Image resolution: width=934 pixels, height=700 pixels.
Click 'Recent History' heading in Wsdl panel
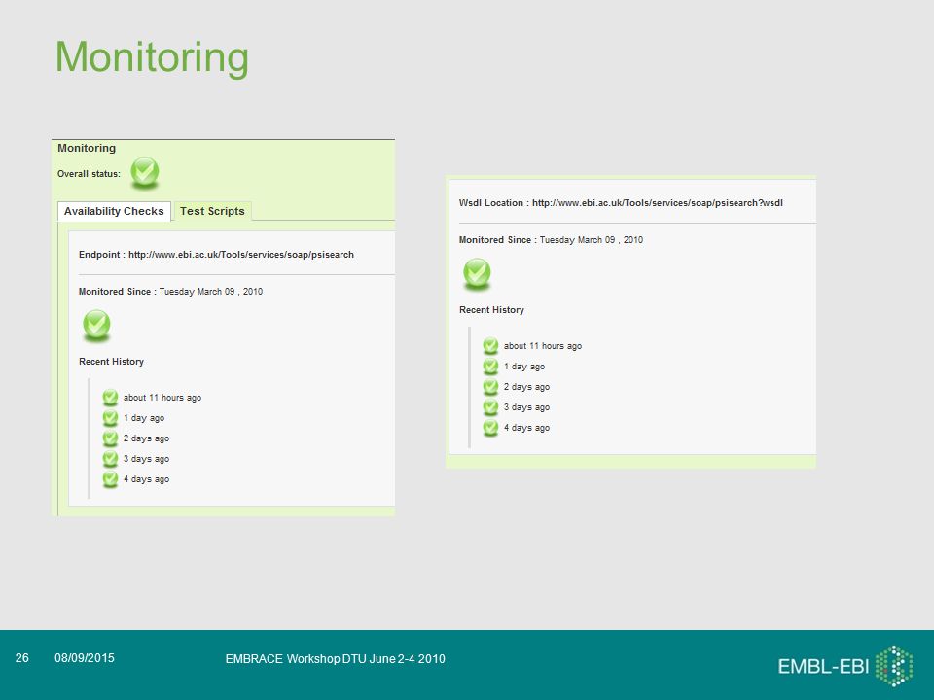click(x=491, y=310)
